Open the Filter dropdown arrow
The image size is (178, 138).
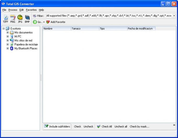pos(174,16)
